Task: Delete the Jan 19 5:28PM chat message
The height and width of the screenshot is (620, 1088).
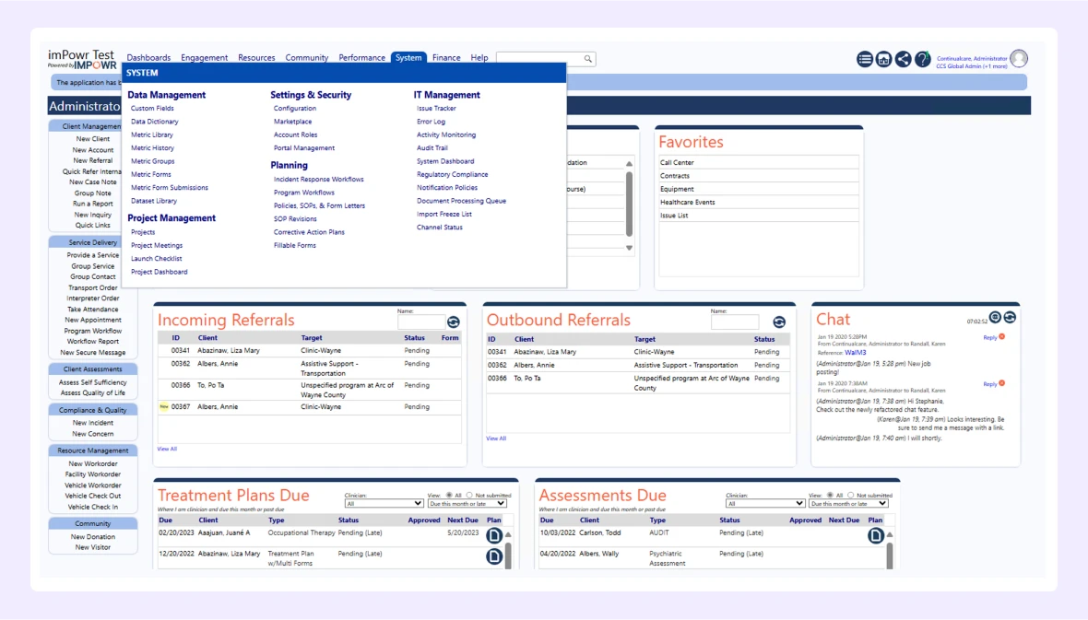Action: pos(1002,337)
